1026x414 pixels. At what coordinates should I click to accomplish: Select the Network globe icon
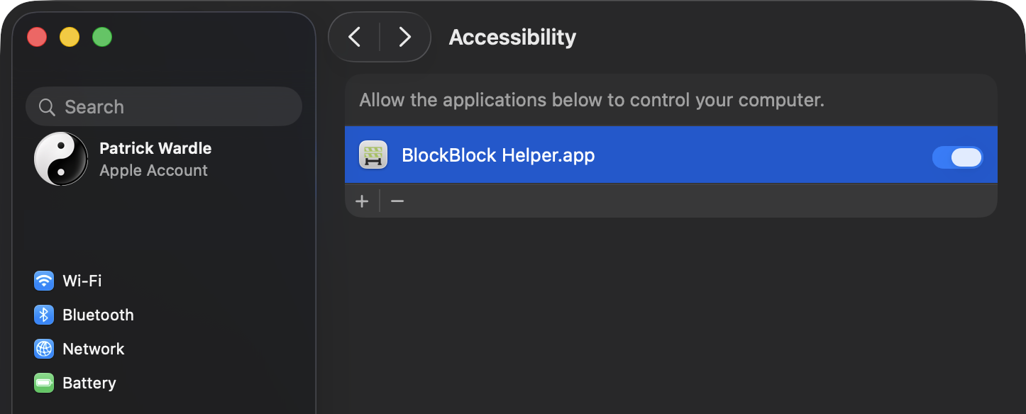(x=44, y=349)
